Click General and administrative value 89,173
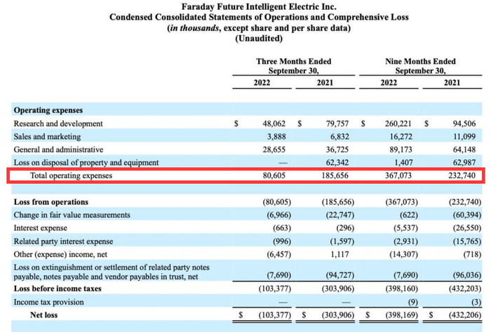491x332 pixels. point(401,150)
